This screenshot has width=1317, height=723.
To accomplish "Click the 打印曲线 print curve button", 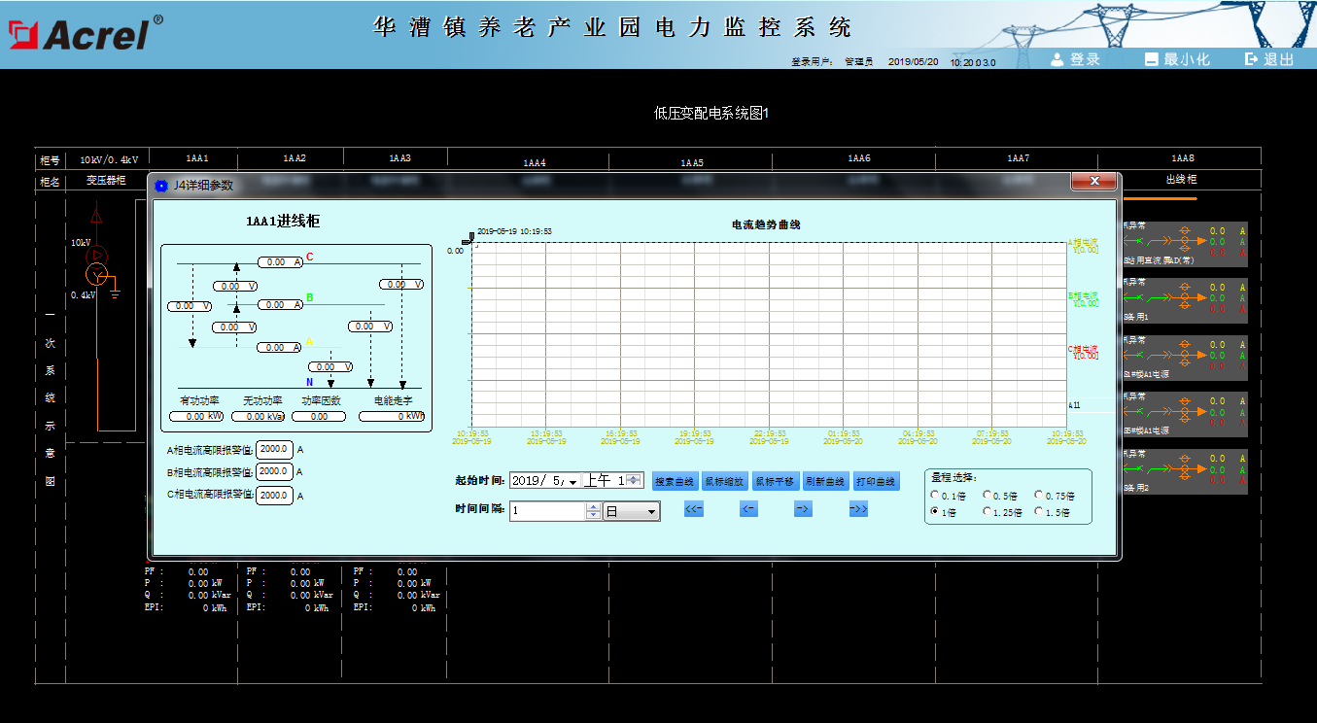I will (876, 481).
